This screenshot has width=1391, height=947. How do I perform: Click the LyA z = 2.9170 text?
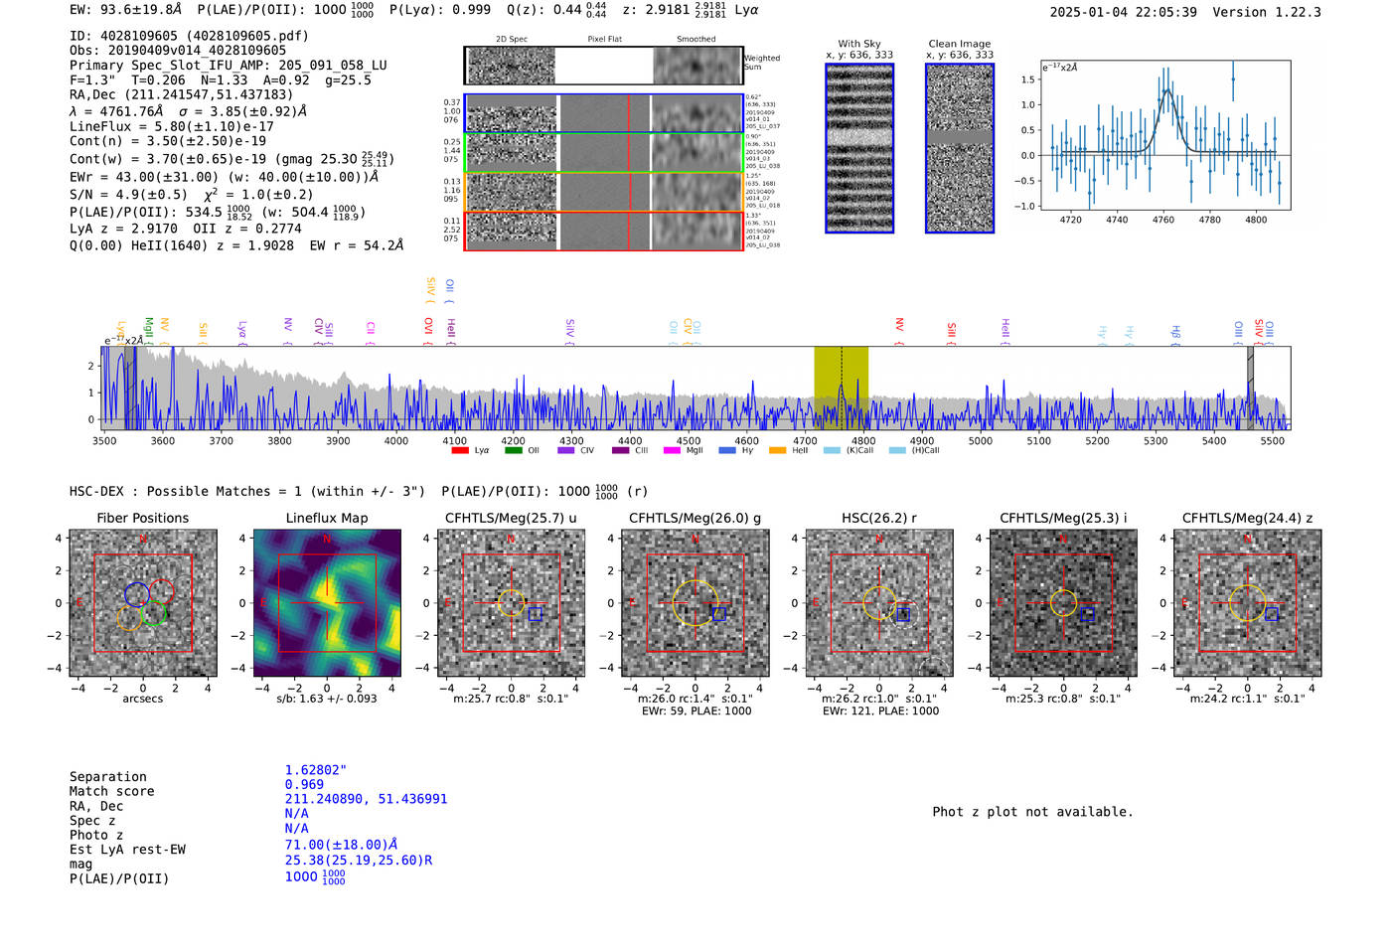(x=123, y=229)
